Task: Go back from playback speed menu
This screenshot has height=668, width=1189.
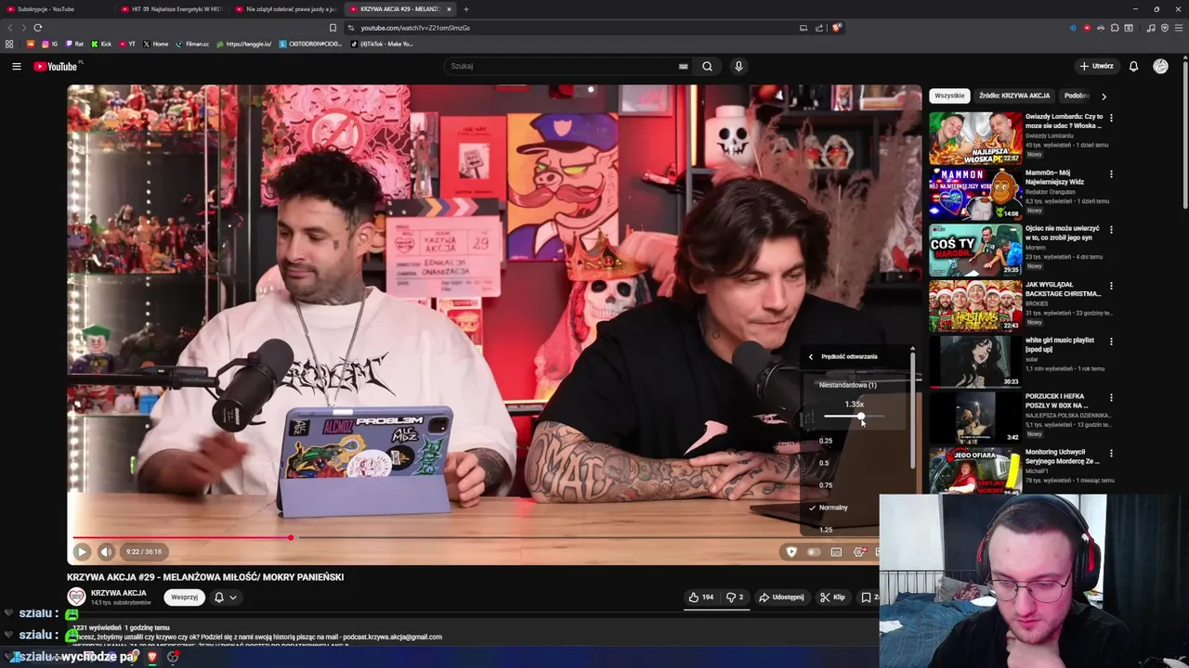Action: click(x=810, y=356)
